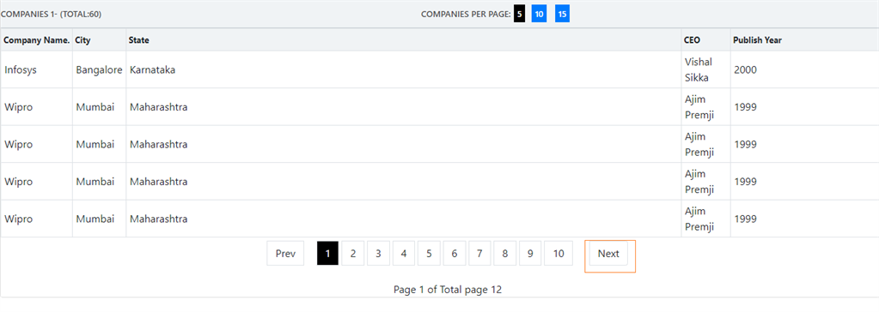Select the Infosys company cell

[x=36, y=69]
